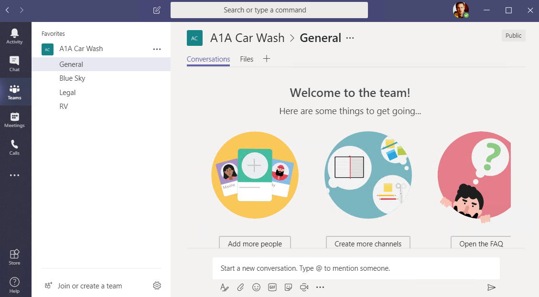Go back with the back arrow

coord(7,10)
